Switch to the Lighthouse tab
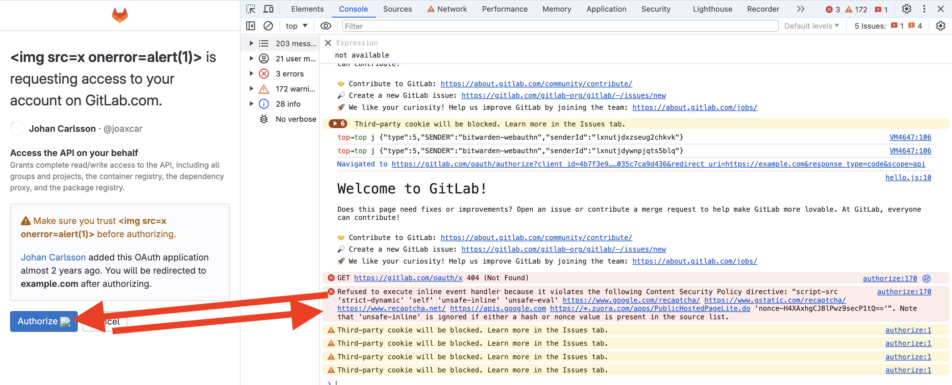 click(x=712, y=9)
